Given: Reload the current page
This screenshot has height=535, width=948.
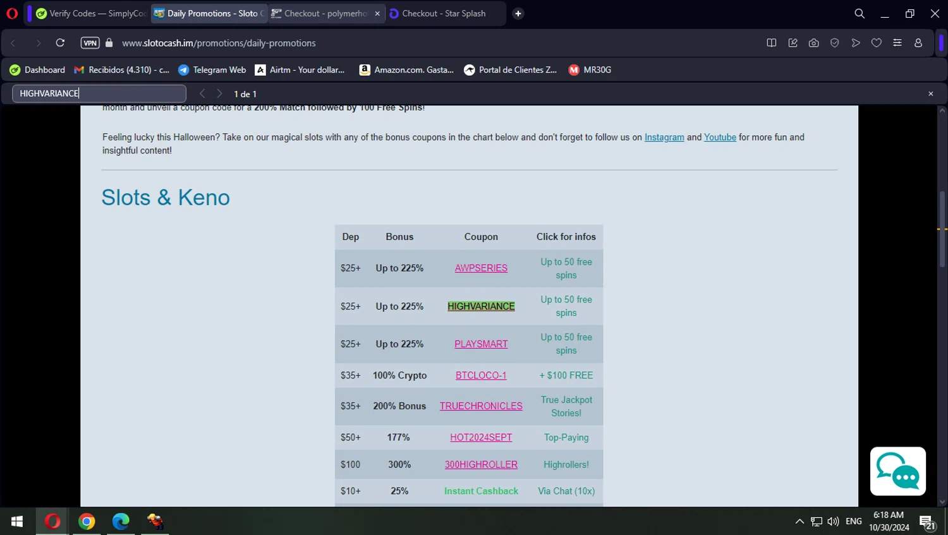Looking at the screenshot, I should 60,43.
